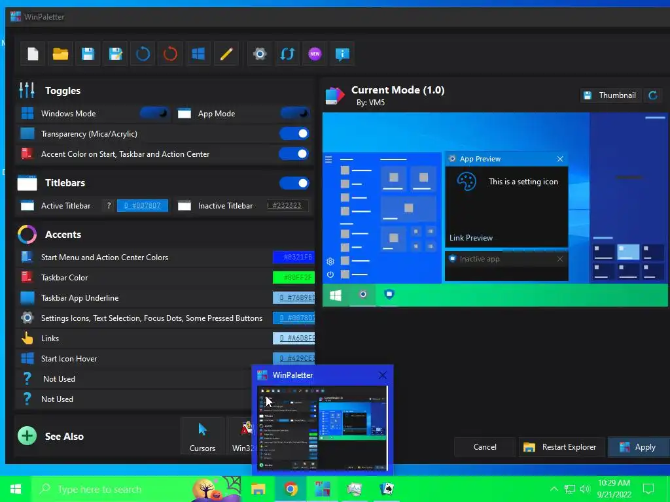
Task: Open a theme file with folder icon
Action: pos(60,54)
